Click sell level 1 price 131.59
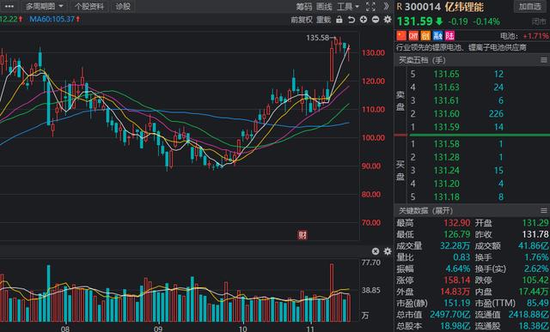Image resolution: width=550 pixels, height=332 pixels. pyautogui.click(x=446, y=127)
